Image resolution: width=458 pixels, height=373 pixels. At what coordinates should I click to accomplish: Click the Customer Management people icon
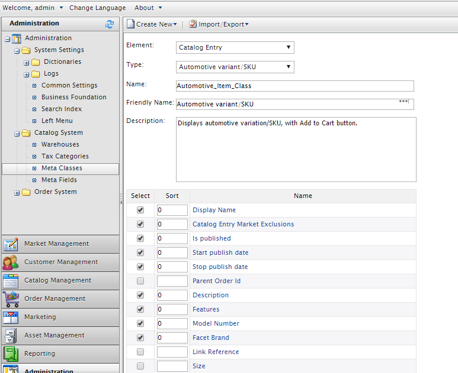pyautogui.click(x=11, y=262)
